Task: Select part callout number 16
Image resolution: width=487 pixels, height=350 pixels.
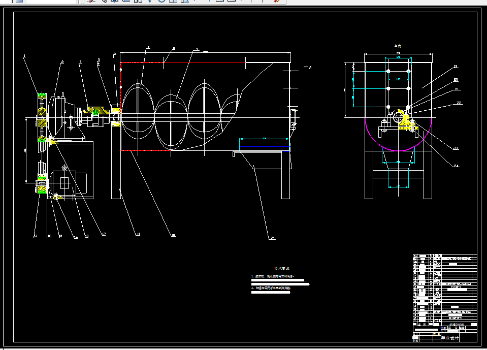Action: coord(49,236)
